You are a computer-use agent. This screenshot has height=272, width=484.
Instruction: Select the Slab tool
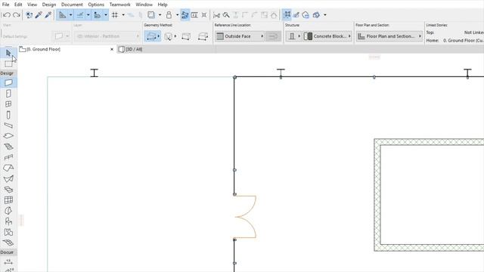click(x=8, y=136)
